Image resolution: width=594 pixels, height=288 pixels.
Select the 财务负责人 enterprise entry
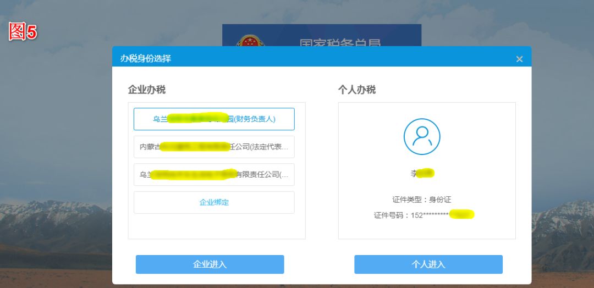[214, 119]
